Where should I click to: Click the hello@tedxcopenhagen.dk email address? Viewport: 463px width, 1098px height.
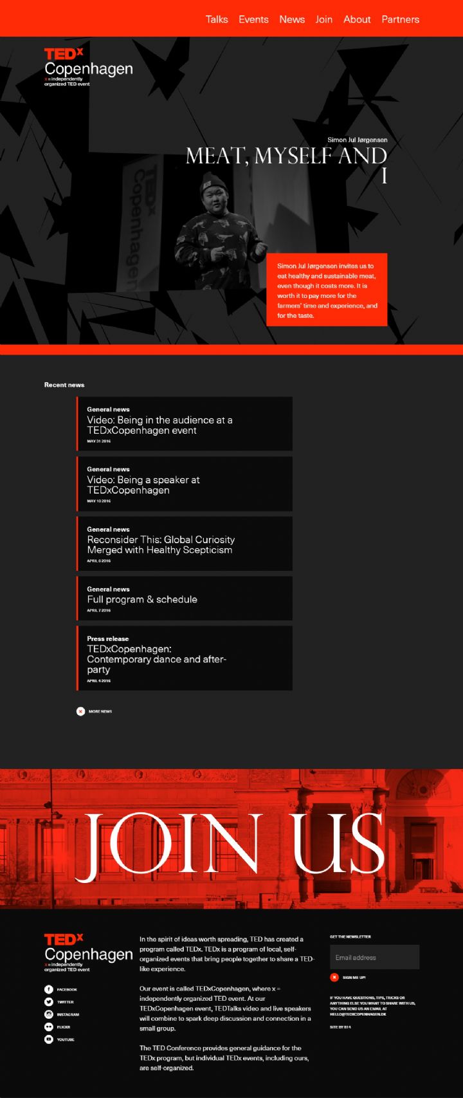click(x=358, y=1014)
